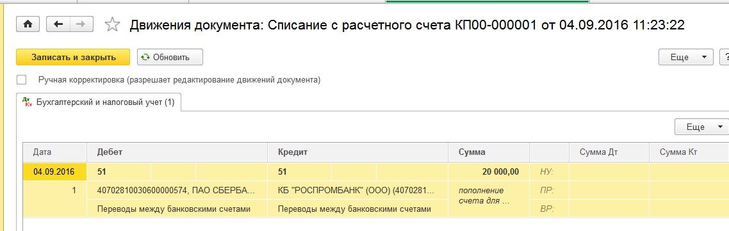Sort the table by the Дата column header
This screenshot has width=729, height=231.
[54, 152]
